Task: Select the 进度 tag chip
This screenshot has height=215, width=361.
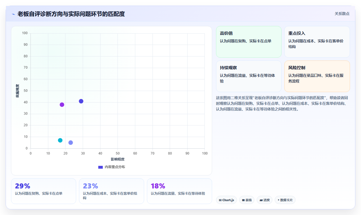Action: point(265,200)
